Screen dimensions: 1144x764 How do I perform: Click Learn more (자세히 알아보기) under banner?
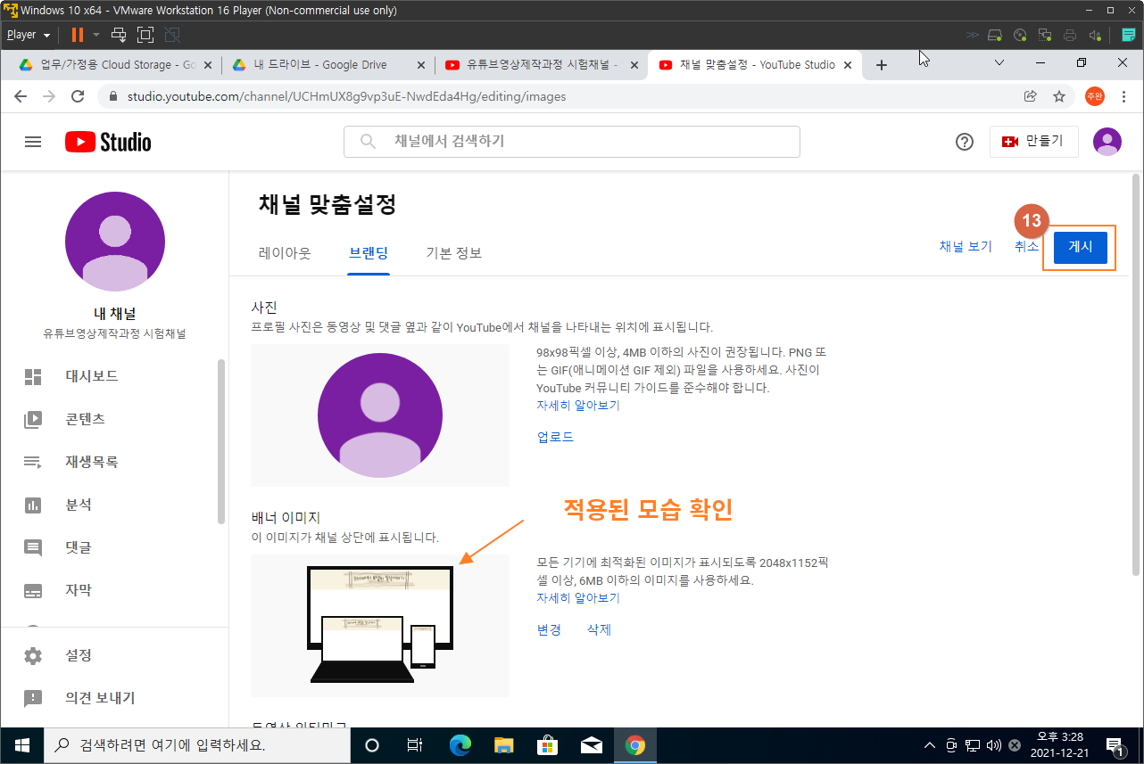578,597
